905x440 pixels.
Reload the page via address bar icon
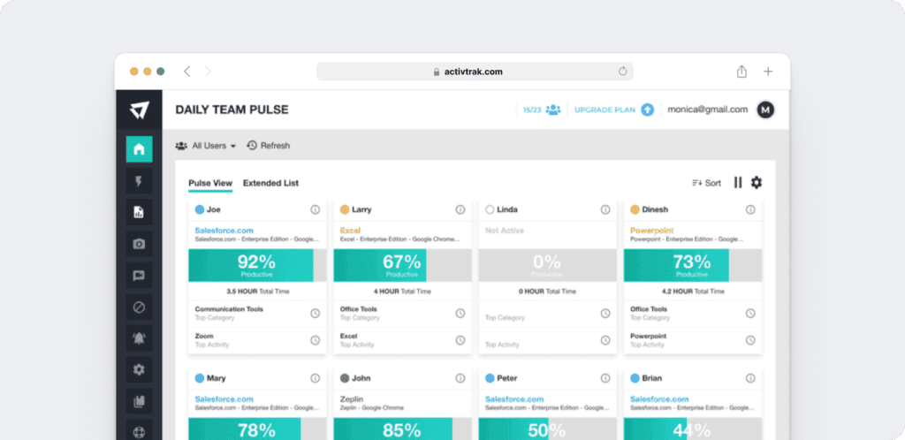pyautogui.click(x=622, y=72)
